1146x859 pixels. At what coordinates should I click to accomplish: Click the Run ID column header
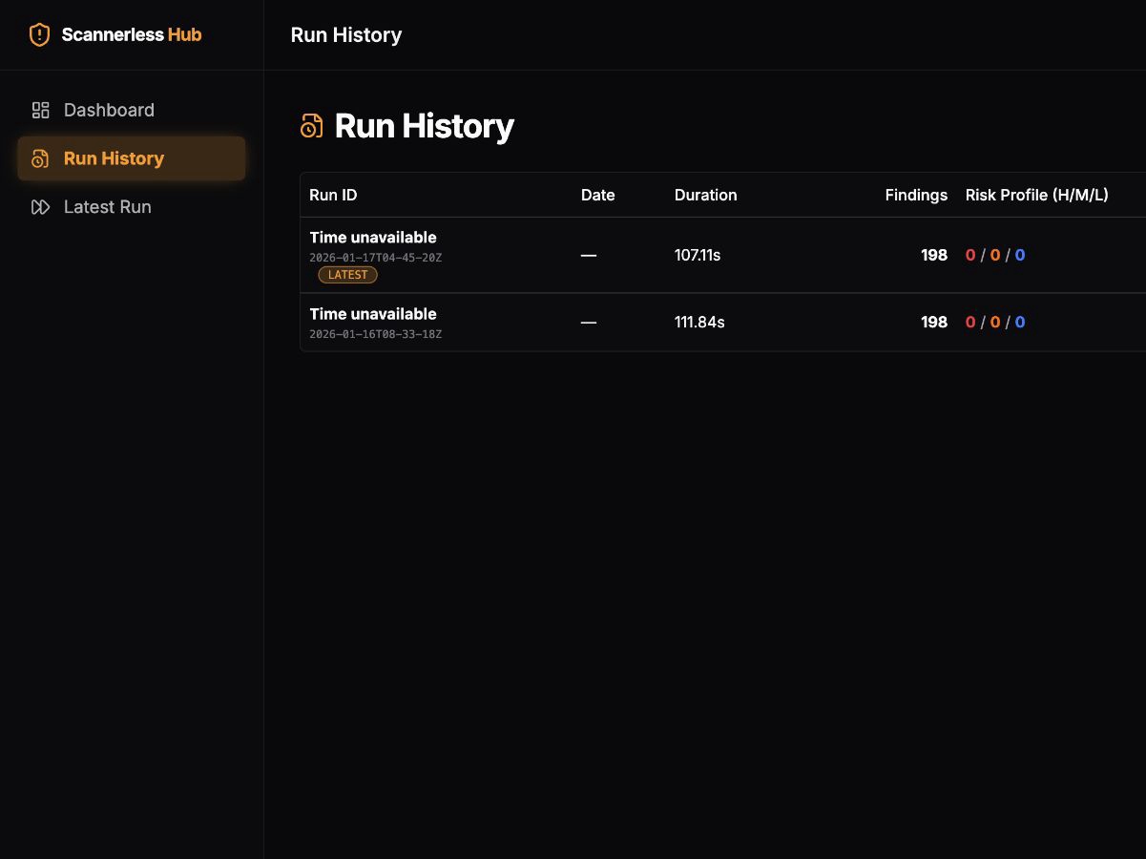click(333, 195)
